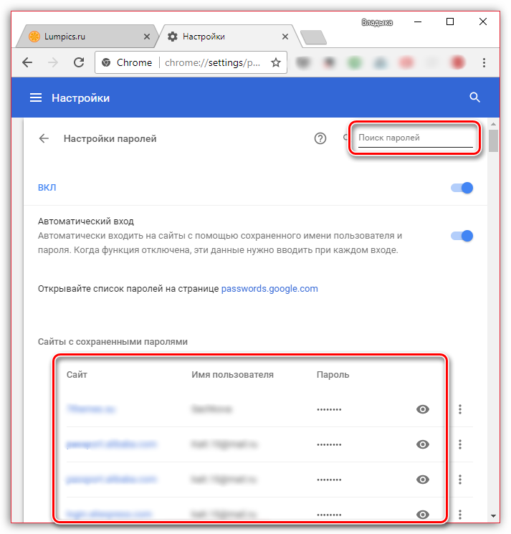The width and height of the screenshot is (511, 534).
Task: Open more actions for third saved password
Action: 460,480
